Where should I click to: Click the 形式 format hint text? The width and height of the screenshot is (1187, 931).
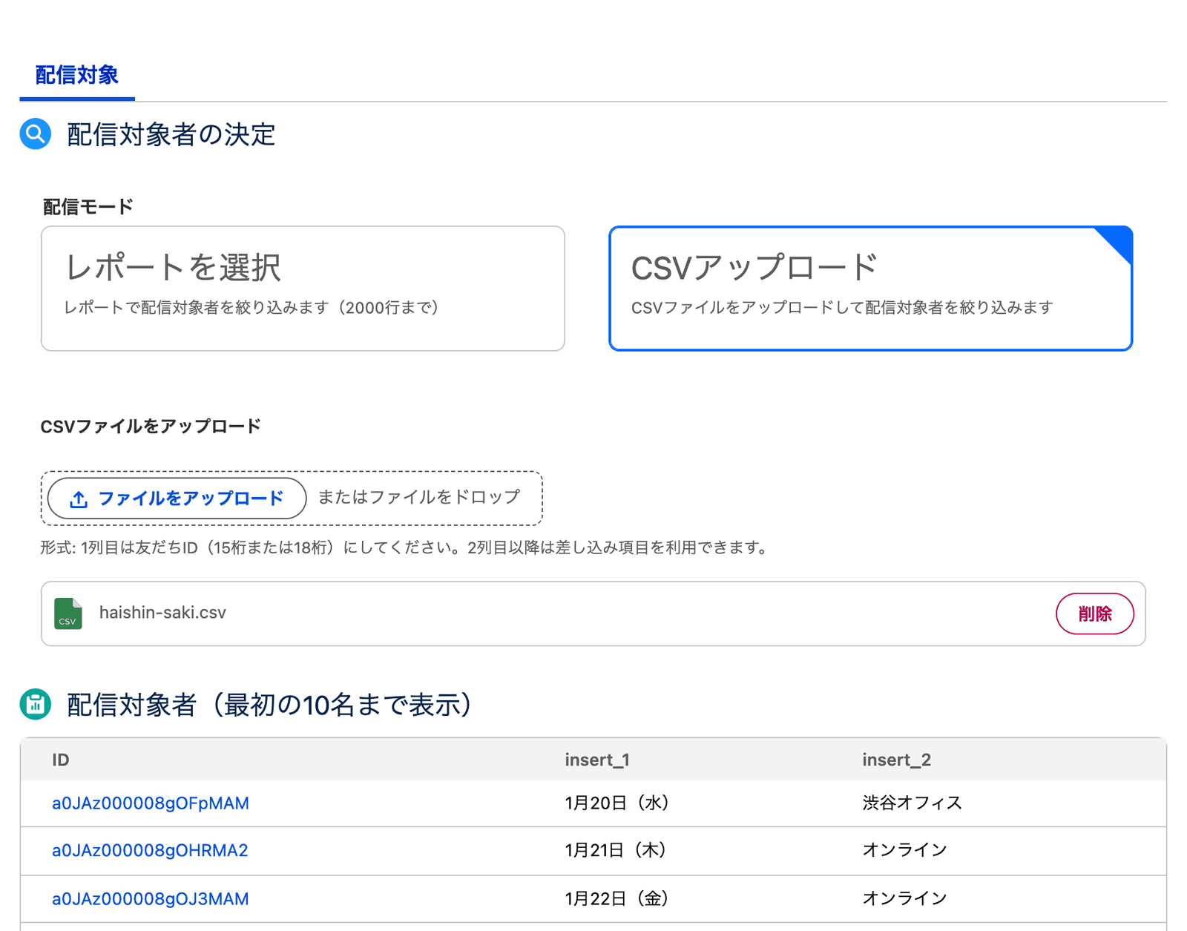[x=407, y=547]
